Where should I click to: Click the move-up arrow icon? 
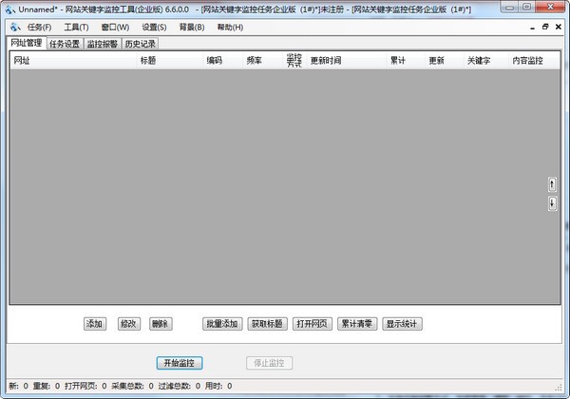(x=552, y=185)
